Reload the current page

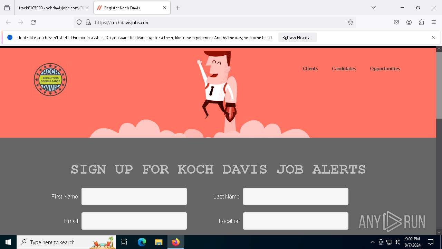point(33,22)
